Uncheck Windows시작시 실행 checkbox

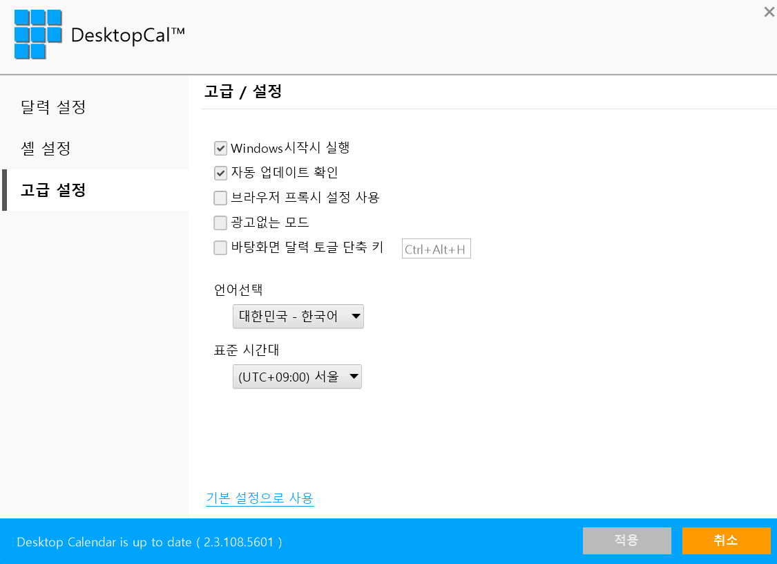pos(220,149)
